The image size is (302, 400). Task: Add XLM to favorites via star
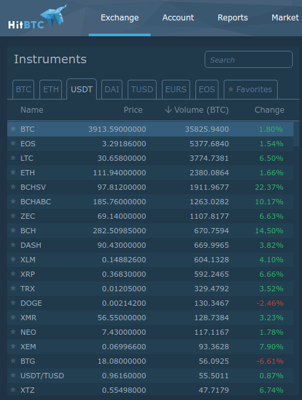pos(13,260)
